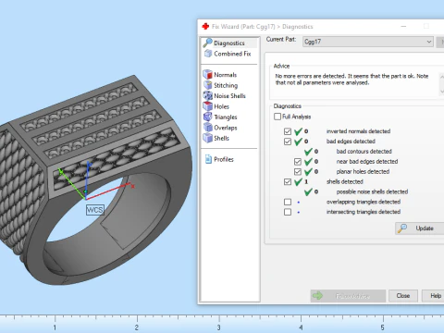Uncheck near bad edges detected checkbox
Image resolution: width=444 pixels, height=333 pixels.
(298, 162)
